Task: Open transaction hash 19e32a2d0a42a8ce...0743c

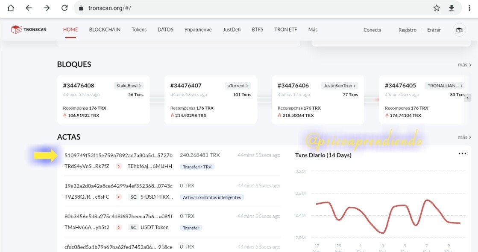Action: 118,185
